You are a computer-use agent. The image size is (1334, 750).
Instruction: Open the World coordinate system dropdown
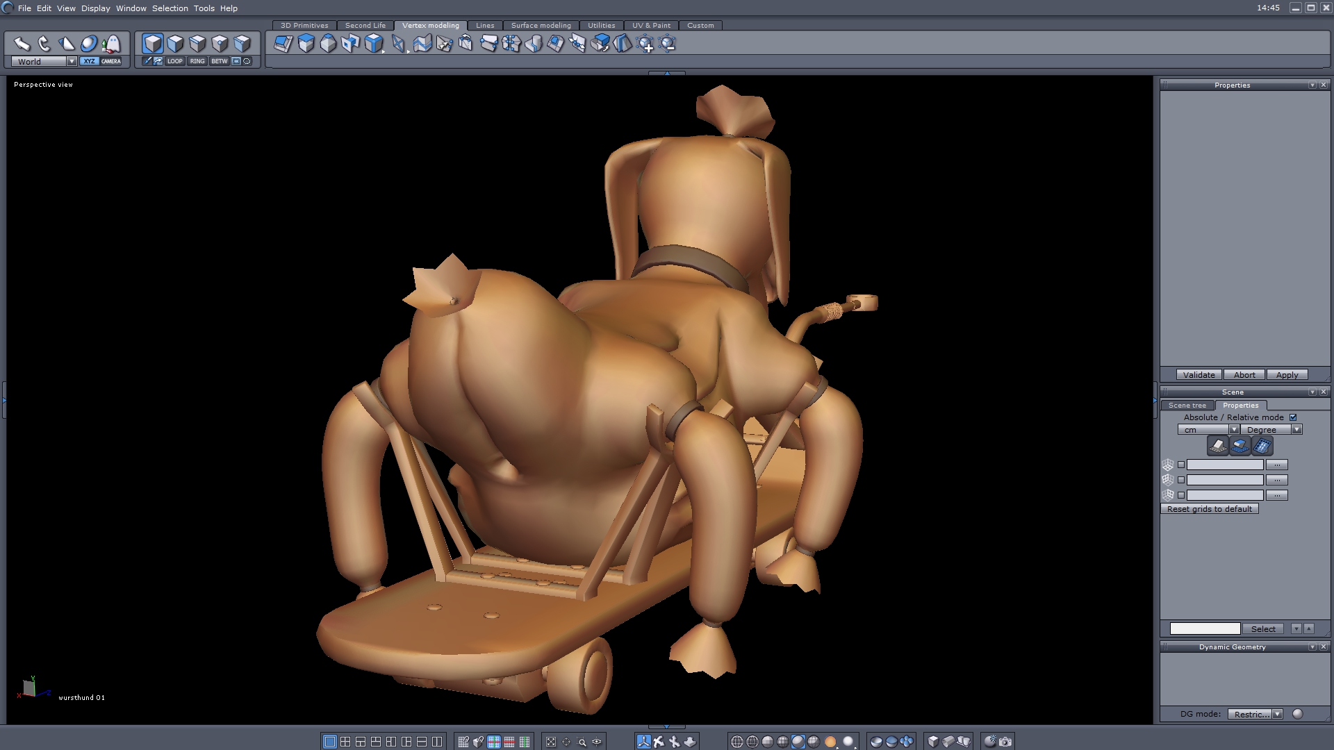[x=72, y=61]
